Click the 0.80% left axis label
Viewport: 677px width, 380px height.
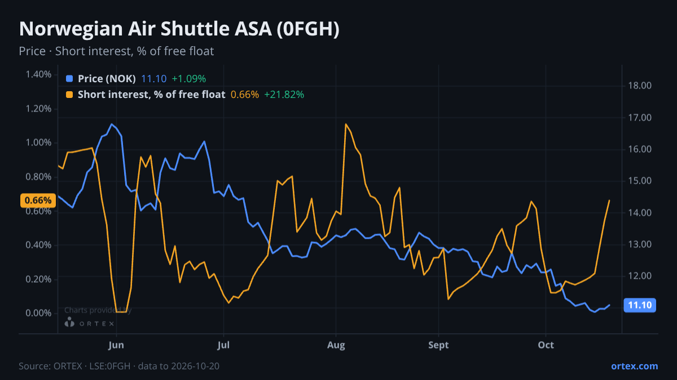(x=38, y=177)
